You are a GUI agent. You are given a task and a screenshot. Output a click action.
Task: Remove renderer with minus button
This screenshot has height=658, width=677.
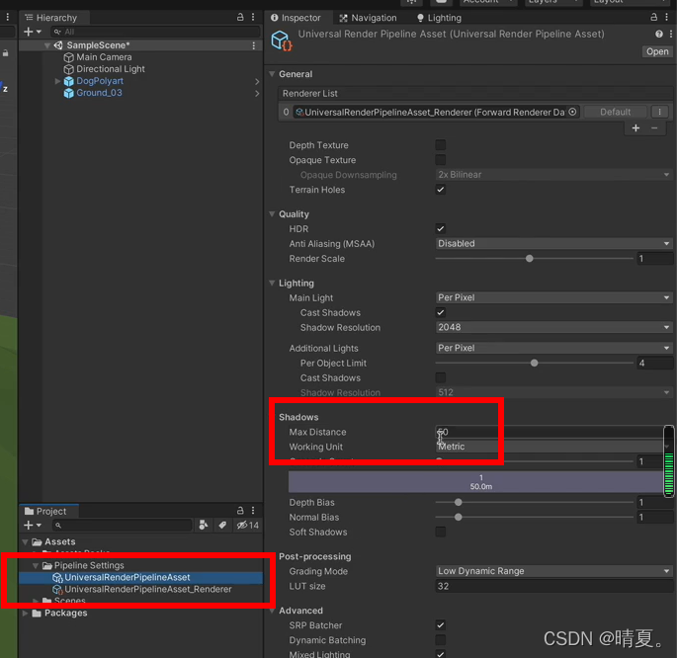[x=654, y=128]
